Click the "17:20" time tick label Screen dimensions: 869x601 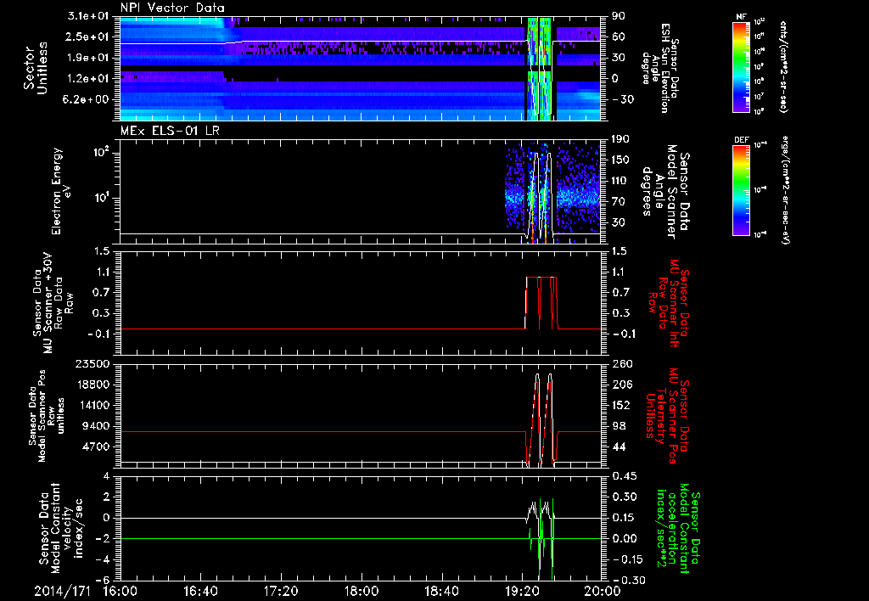281,591
